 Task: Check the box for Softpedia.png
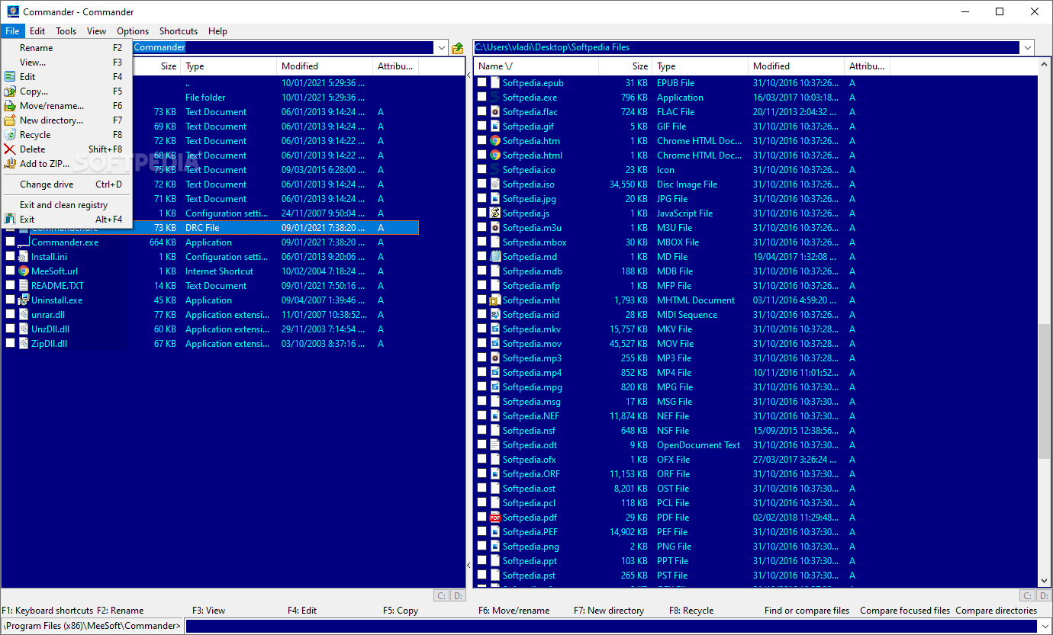(481, 546)
